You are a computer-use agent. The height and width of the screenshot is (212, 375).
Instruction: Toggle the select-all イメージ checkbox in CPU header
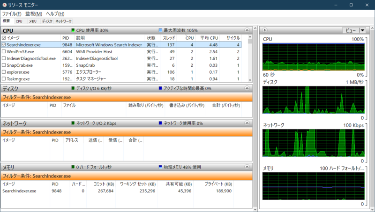[x=4, y=38]
